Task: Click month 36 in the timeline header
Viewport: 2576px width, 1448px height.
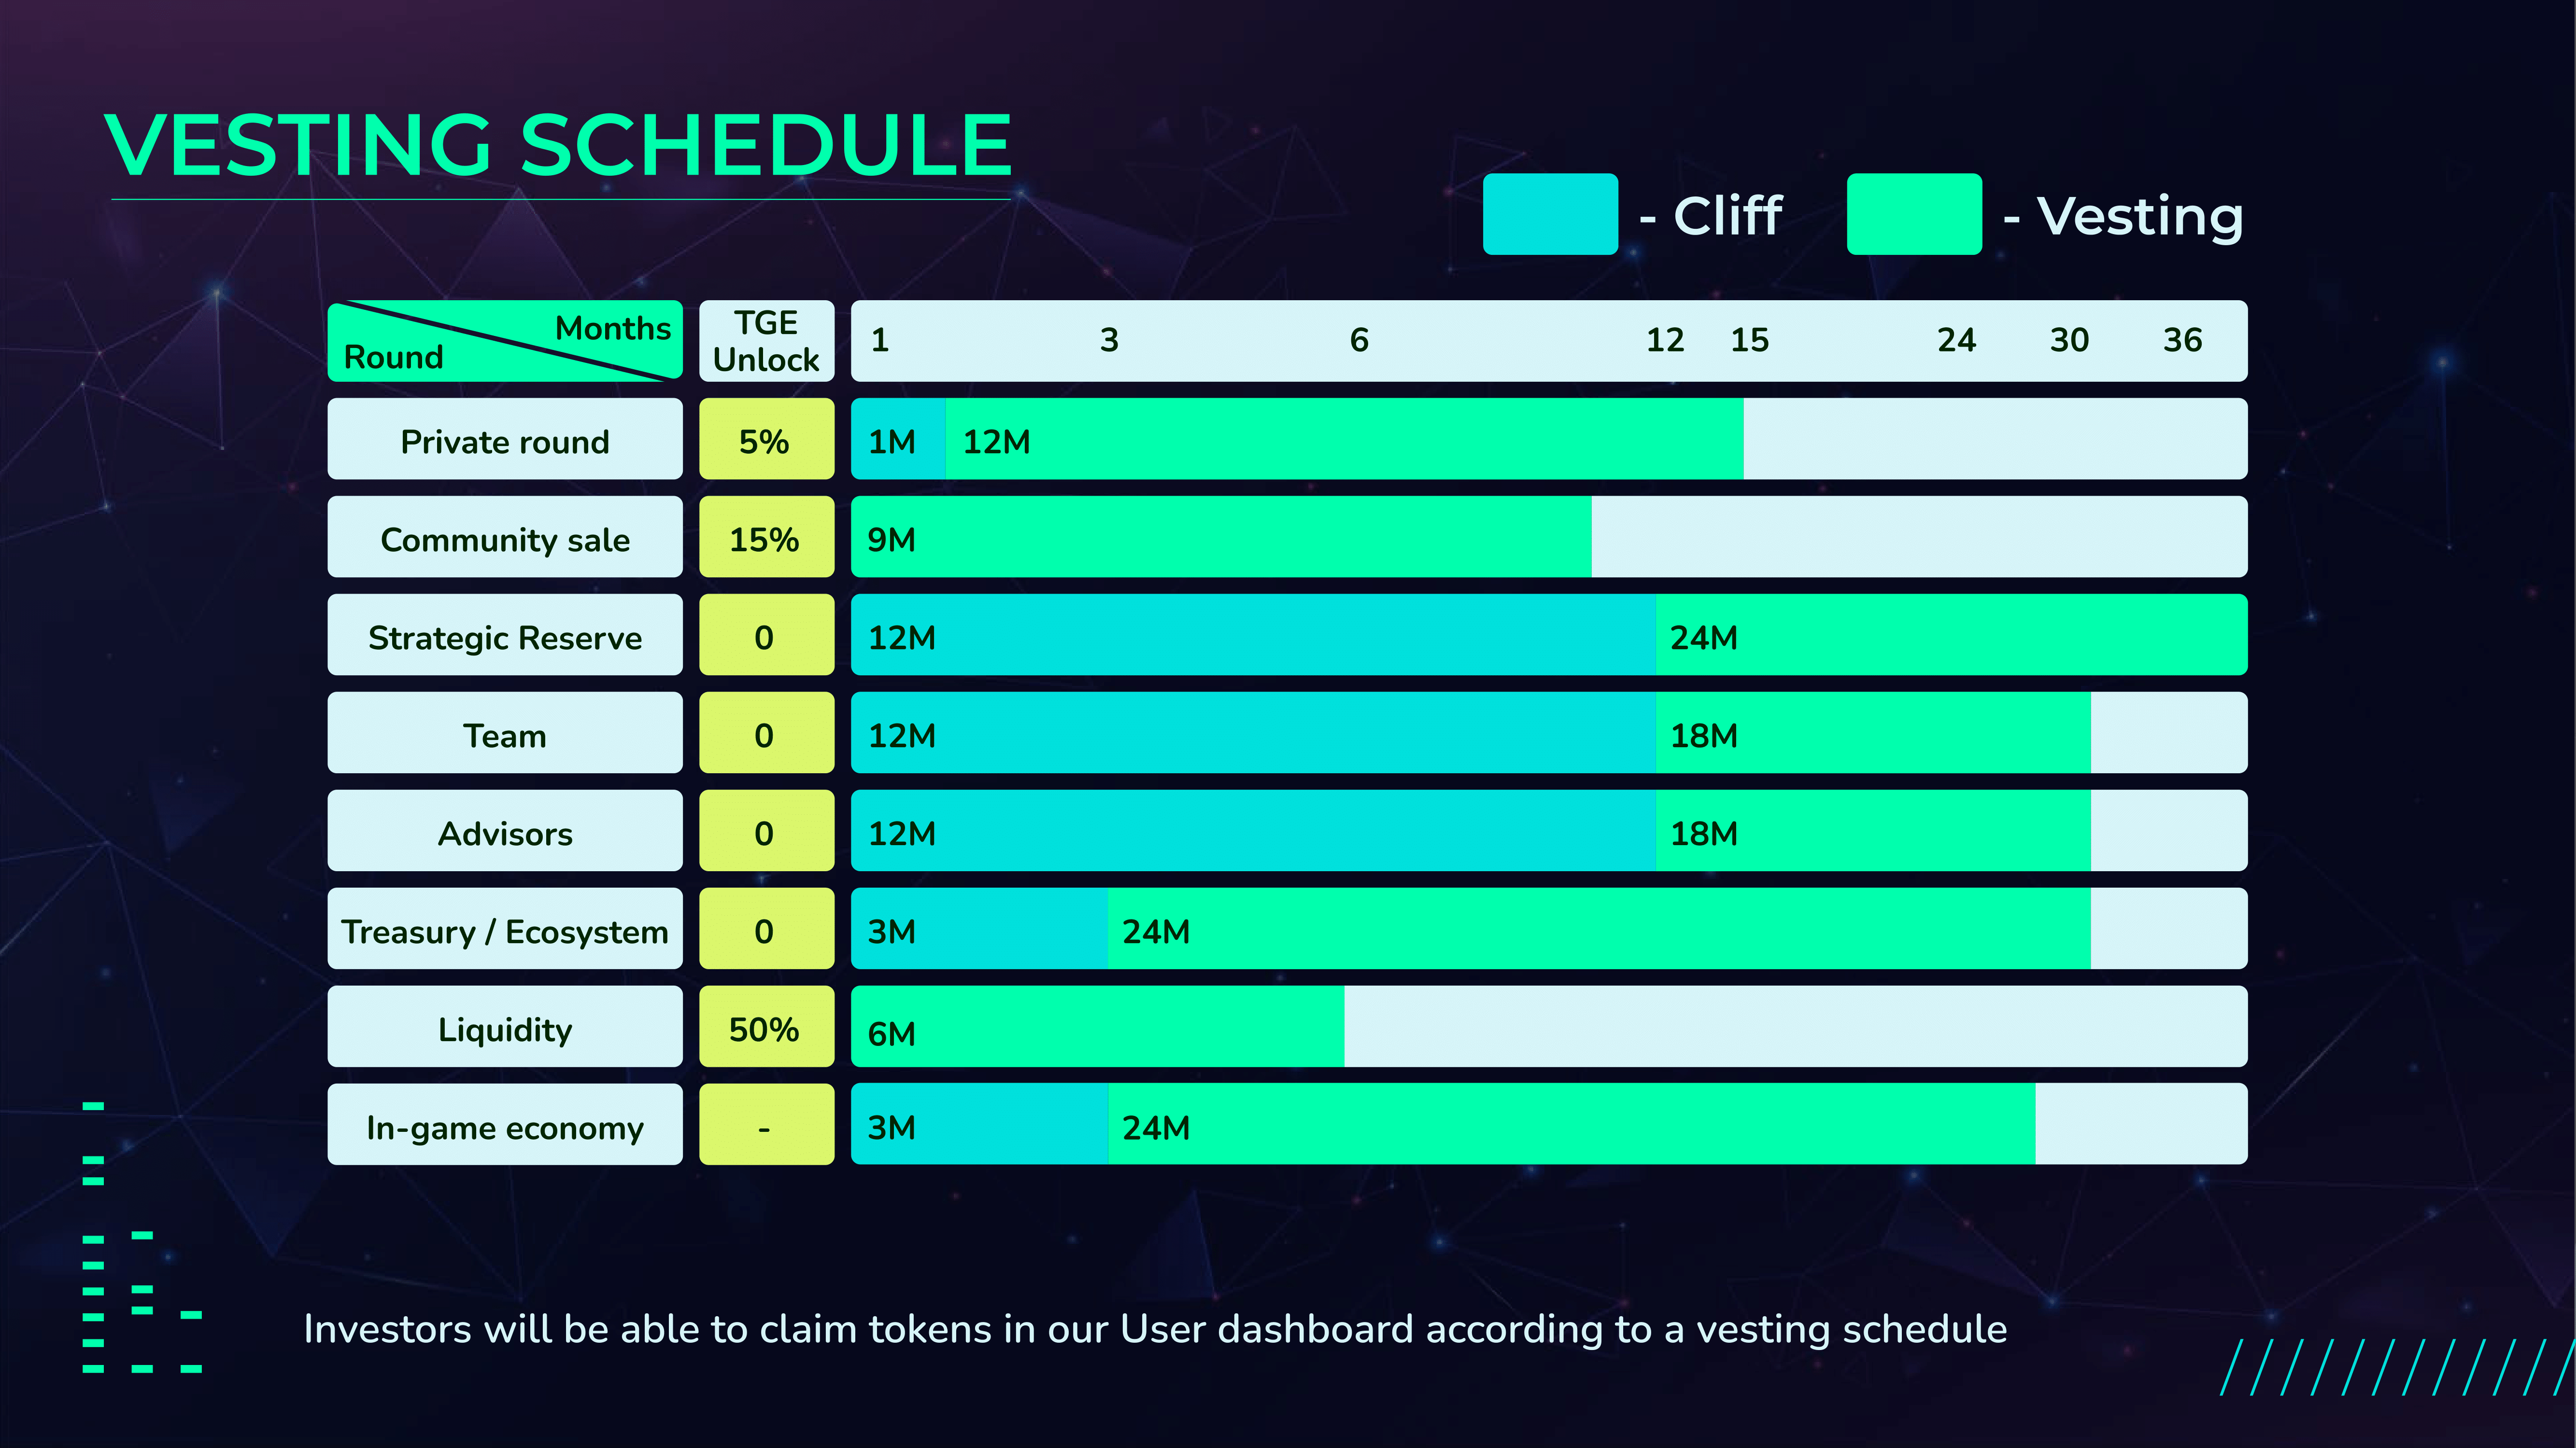Action: pyautogui.click(x=2183, y=340)
